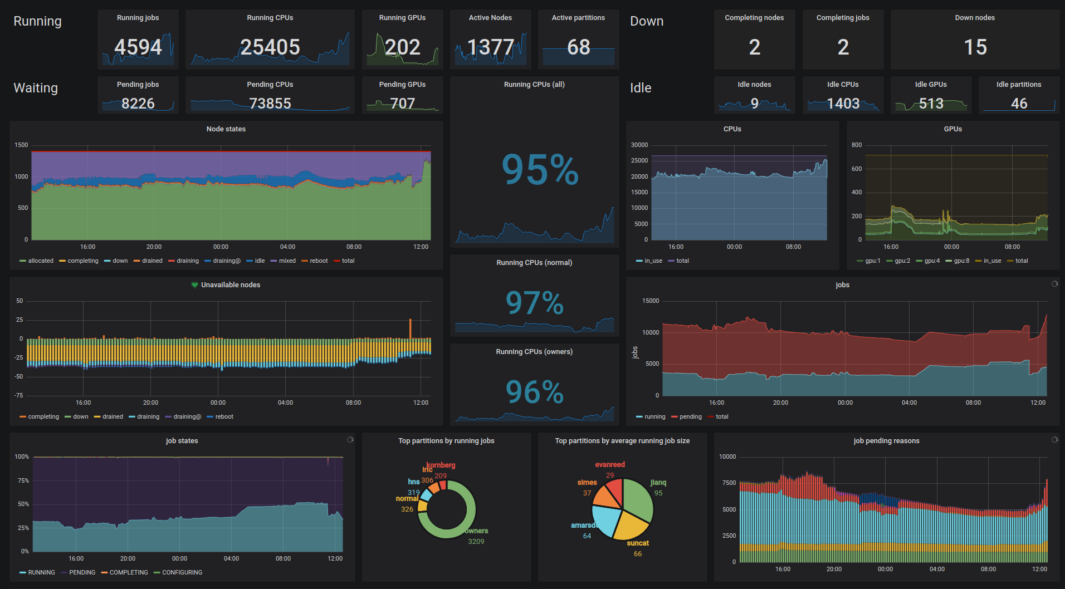The height and width of the screenshot is (589, 1065).
Task: Click the loading spinner on the jobs panel
Action: click(1054, 284)
